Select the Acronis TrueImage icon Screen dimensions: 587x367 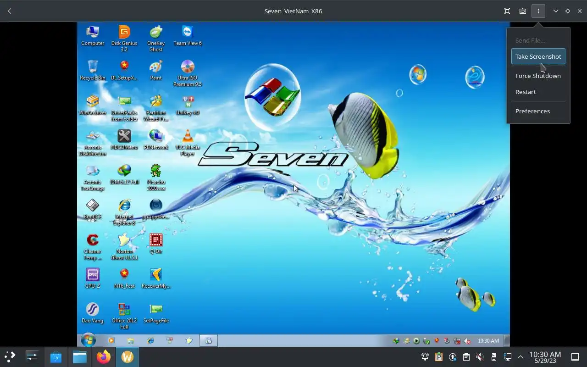click(x=93, y=178)
